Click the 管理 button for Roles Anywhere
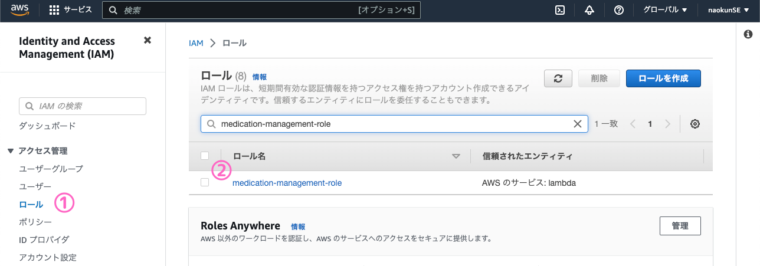This screenshot has height=266, width=760. (x=680, y=226)
